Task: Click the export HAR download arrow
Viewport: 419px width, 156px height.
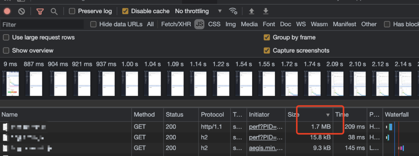Action: (x=266, y=11)
